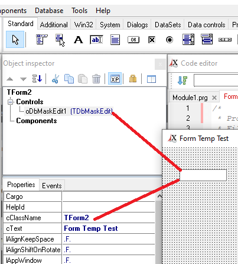Copy object in Object inspector

click(x=69, y=79)
